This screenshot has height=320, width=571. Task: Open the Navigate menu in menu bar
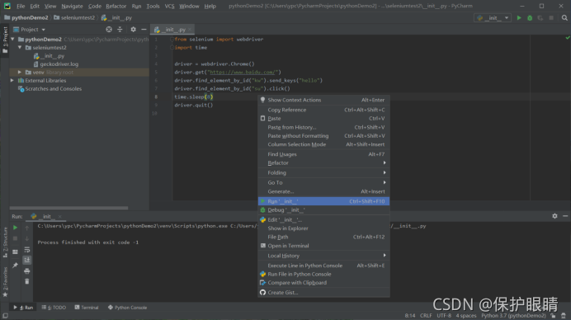coord(72,7)
